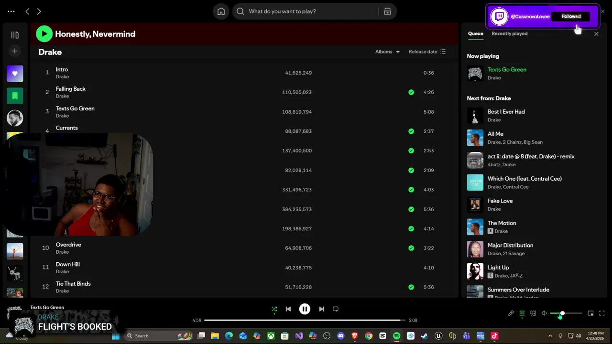Screen dimensions: 612x344
Task: Skip to the next track
Action: point(321,309)
